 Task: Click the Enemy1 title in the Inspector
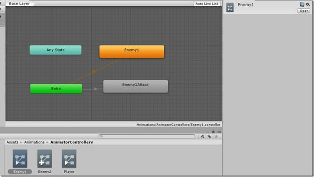(246, 5)
